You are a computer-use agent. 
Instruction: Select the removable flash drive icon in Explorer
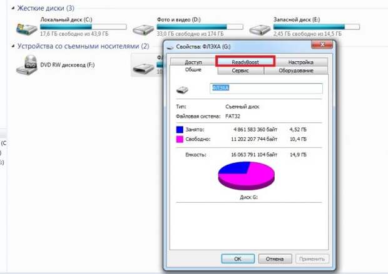click(x=143, y=68)
